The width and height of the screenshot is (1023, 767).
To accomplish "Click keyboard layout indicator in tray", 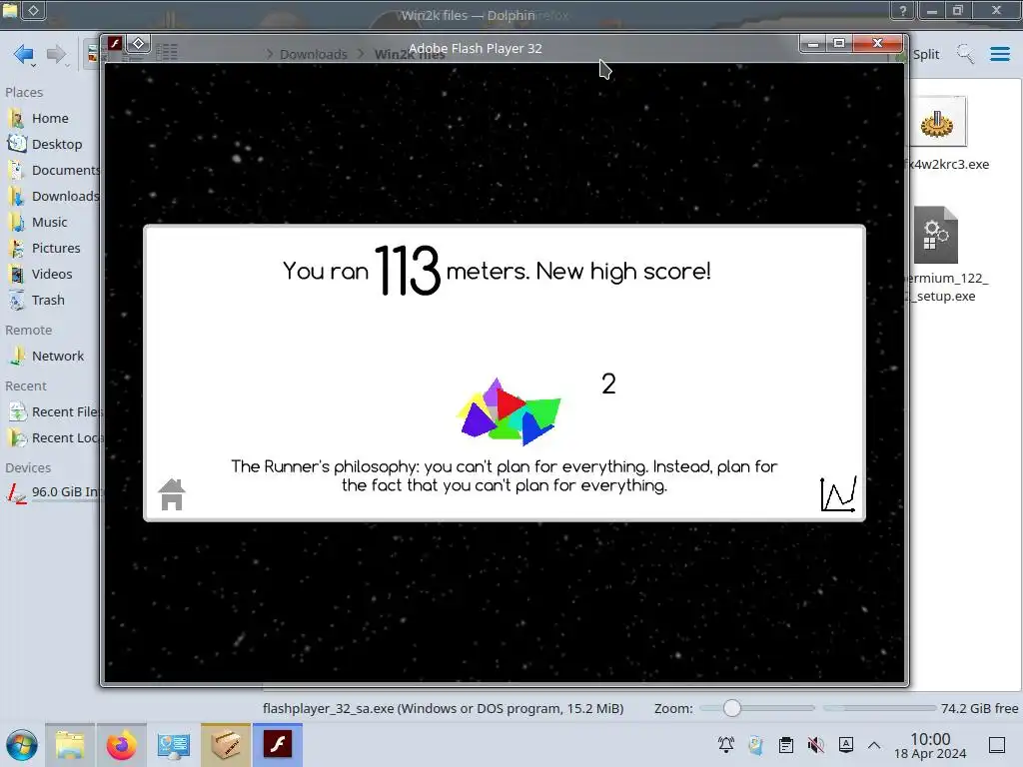I will click(846, 745).
